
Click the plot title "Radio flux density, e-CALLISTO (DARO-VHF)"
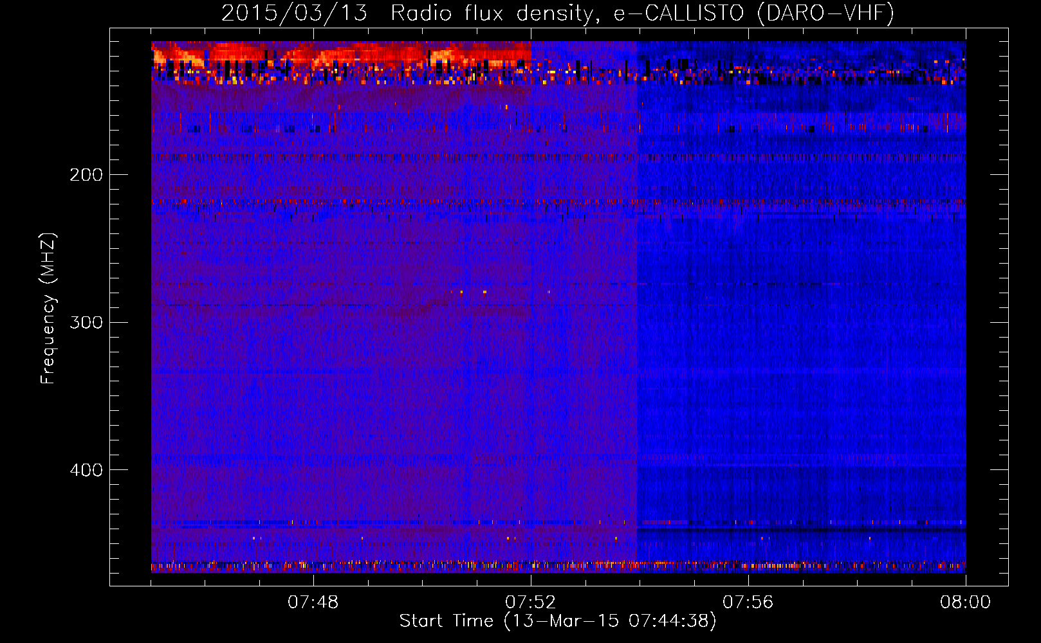coord(642,13)
